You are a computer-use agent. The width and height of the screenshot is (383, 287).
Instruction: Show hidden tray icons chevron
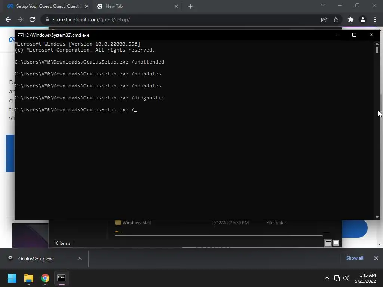tap(327, 278)
